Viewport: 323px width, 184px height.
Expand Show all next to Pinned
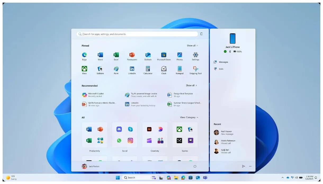[192, 46]
